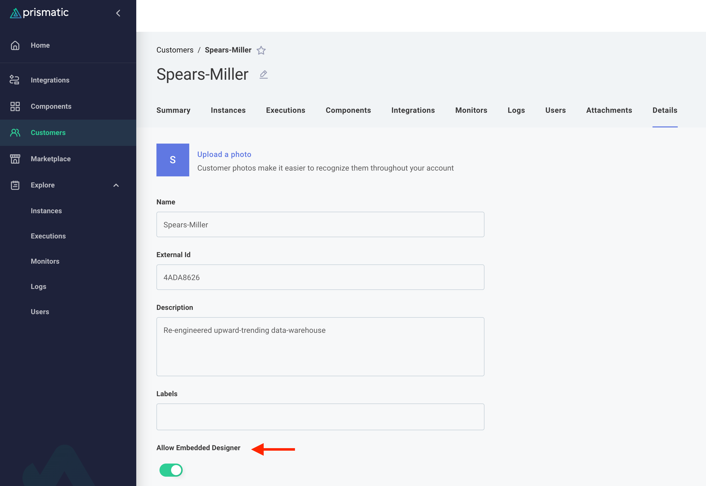Switch to the Summary tab
The height and width of the screenshot is (486, 706).
point(173,110)
